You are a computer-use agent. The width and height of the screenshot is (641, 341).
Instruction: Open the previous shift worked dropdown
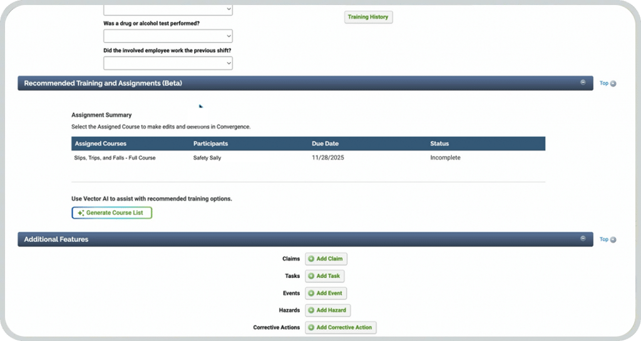[168, 63]
